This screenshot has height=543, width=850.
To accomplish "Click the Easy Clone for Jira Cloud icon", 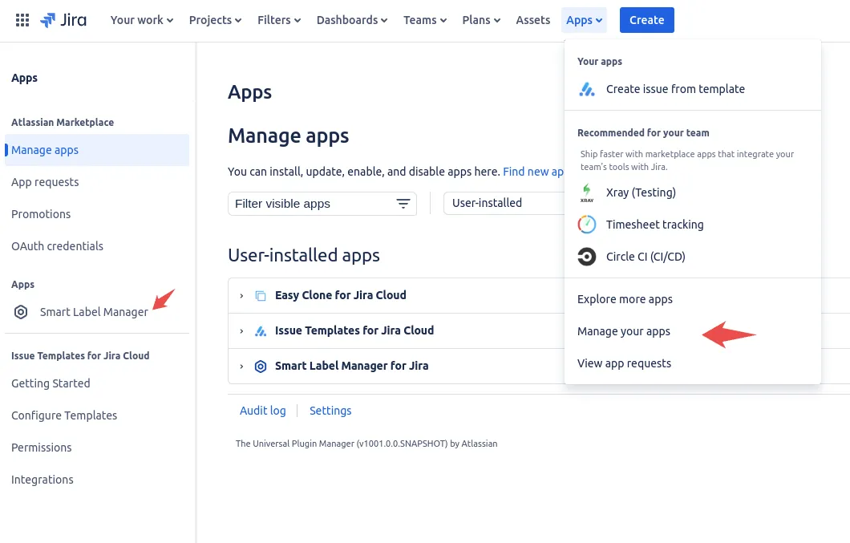I will 261,296.
